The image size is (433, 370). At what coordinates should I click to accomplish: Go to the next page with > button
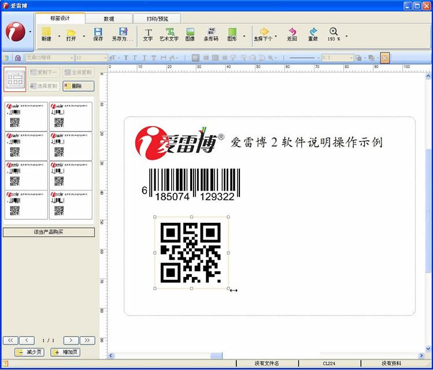[x=71, y=340]
